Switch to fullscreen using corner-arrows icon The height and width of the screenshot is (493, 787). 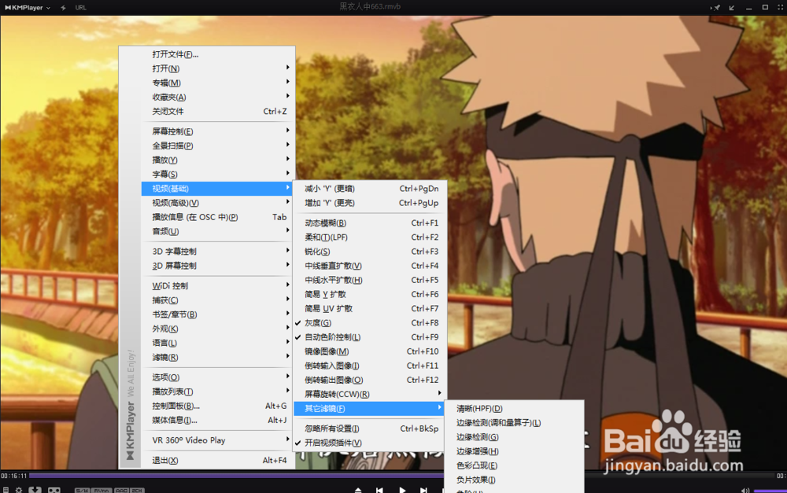click(x=781, y=8)
